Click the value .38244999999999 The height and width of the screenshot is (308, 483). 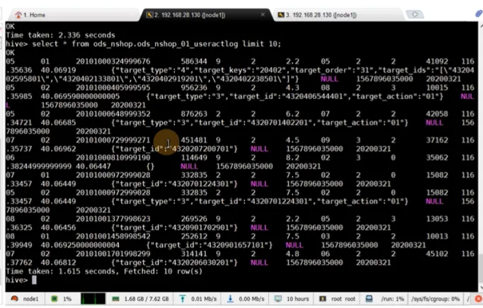click(x=38, y=166)
